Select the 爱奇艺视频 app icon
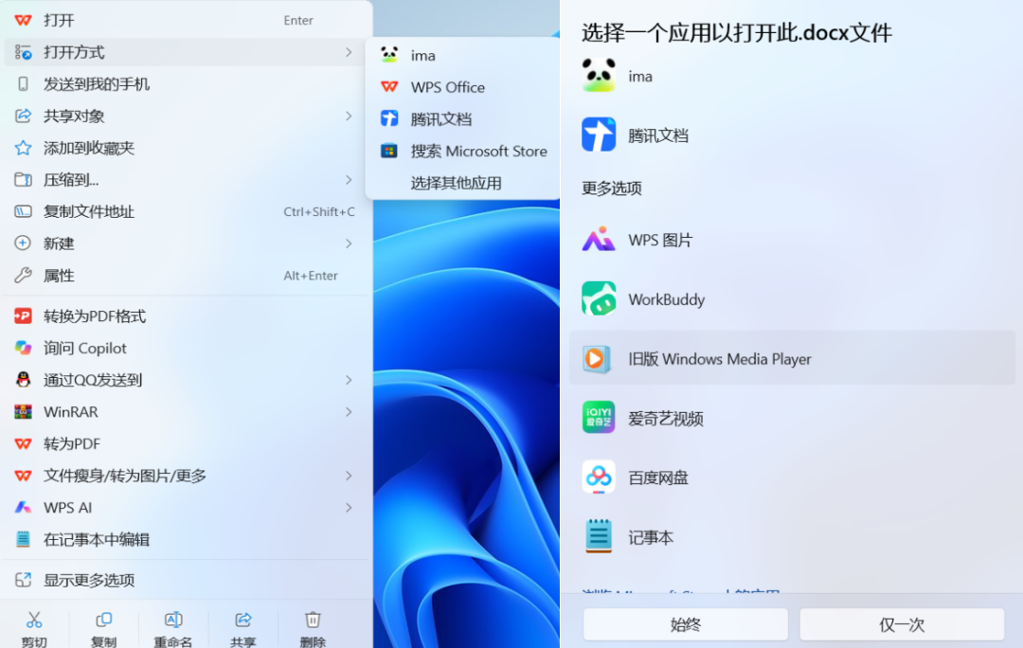This screenshot has width=1023, height=648. pos(599,418)
